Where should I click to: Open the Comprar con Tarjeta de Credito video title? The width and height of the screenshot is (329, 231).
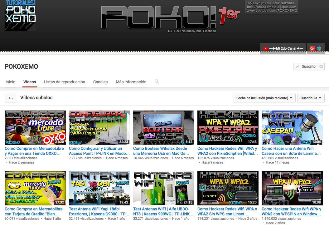[34, 211]
